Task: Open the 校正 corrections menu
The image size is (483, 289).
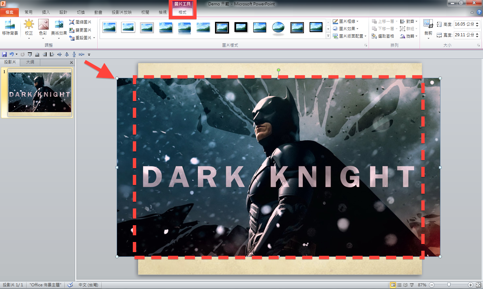Action: click(29, 29)
